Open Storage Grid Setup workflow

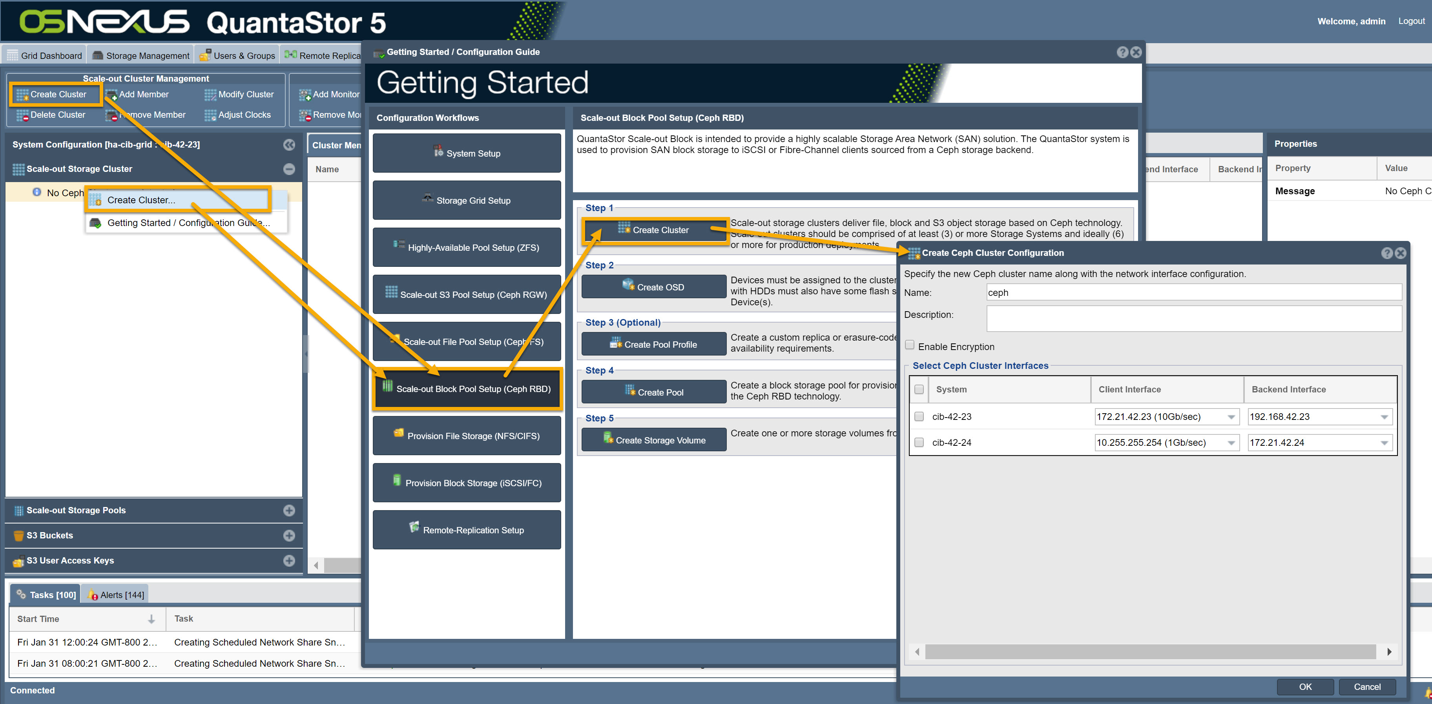coord(467,200)
